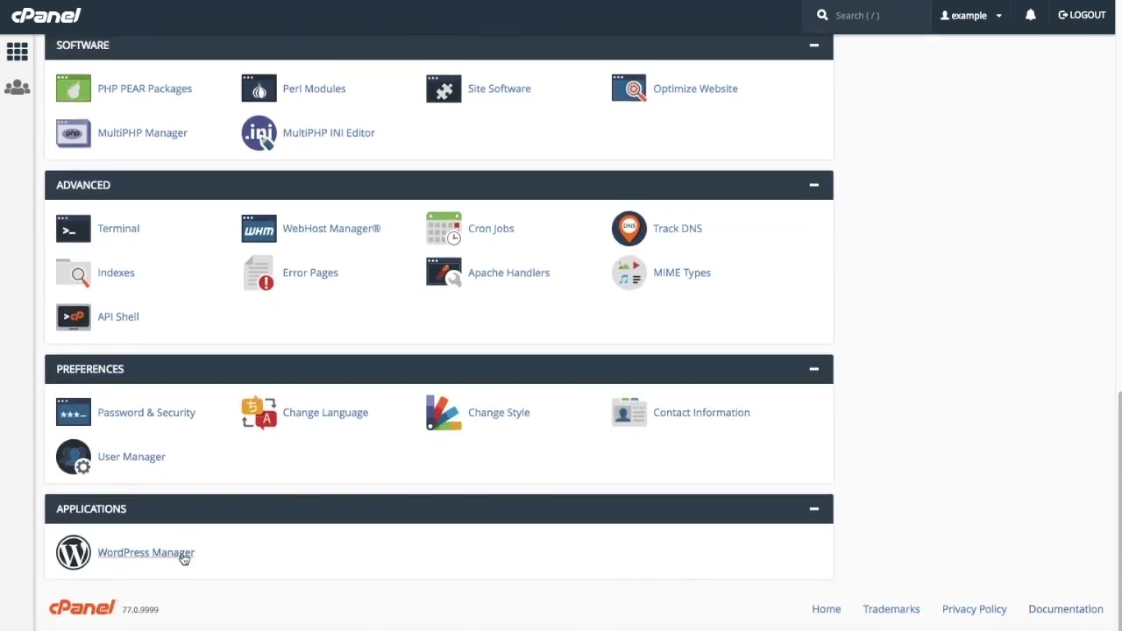Click the cPanel footer logo

82,608
